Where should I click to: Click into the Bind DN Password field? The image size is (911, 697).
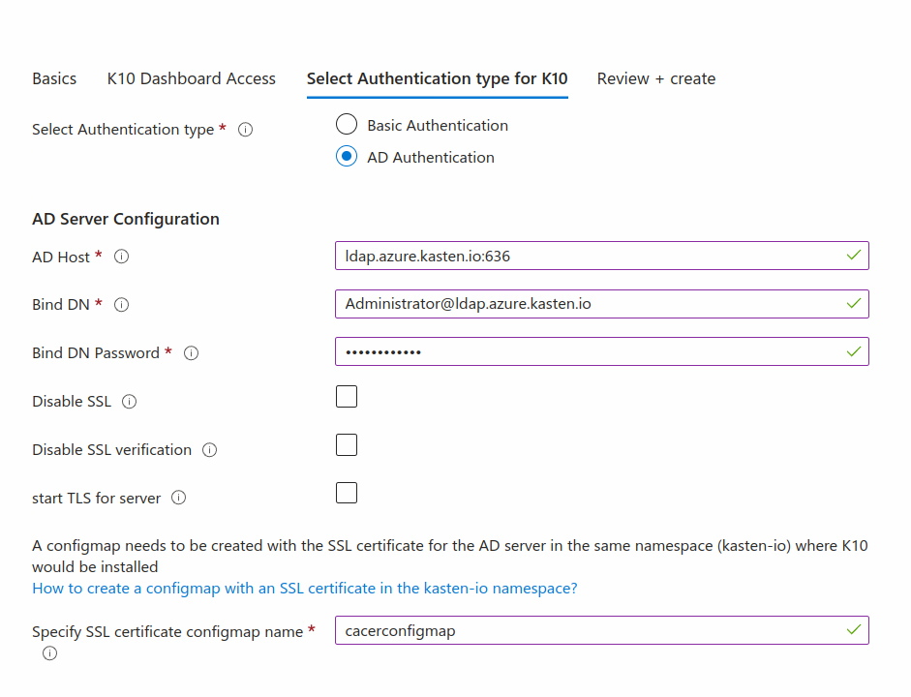pyautogui.click(x=602, y=351)
